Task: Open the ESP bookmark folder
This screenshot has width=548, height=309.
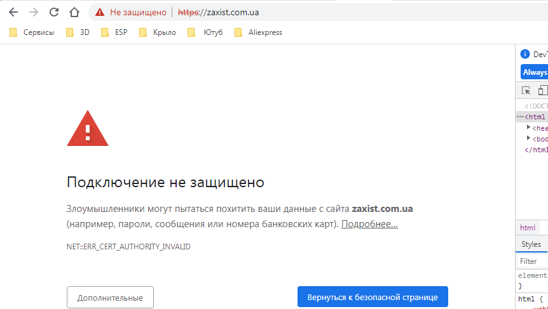Action: click(114, 32)
